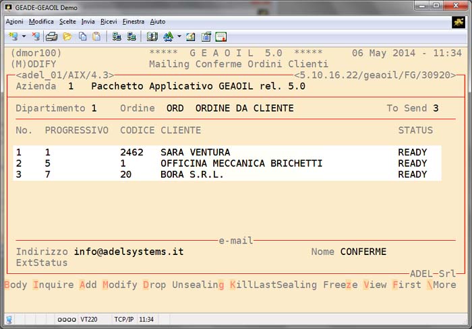Click the printer icon in toolbar
Image resolution: width=472 pixels, height=329 pixels.
point(51,36)
